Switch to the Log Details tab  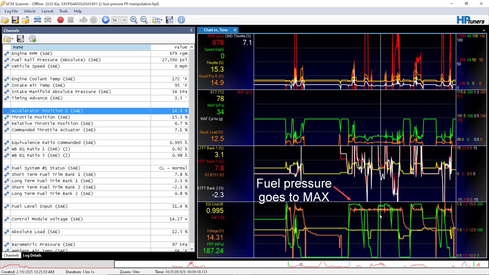pyautogui.click(x=32, y=255)
